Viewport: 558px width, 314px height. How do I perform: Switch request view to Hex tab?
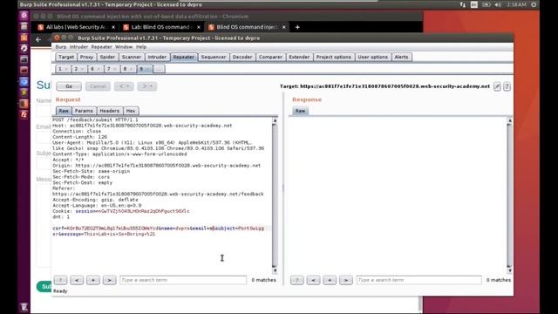point(131,111)
